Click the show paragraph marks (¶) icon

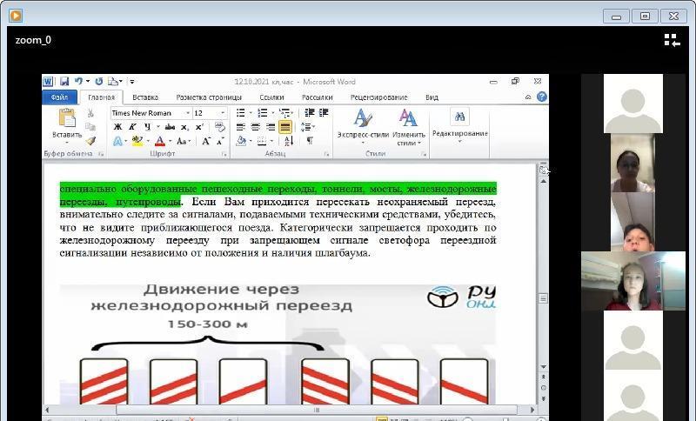(x=309, y=141)
